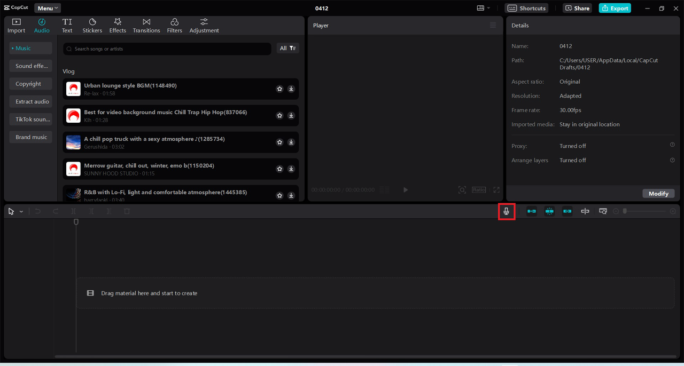Download the R&B with Lo-Fi track
This screenshot has height=366, width=684.
tap(291, 196)
